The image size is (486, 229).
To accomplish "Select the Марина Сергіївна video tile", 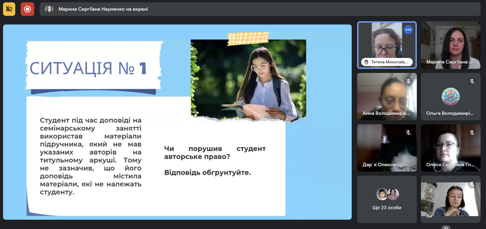I will pyautogui.click(x=451, y=45).
